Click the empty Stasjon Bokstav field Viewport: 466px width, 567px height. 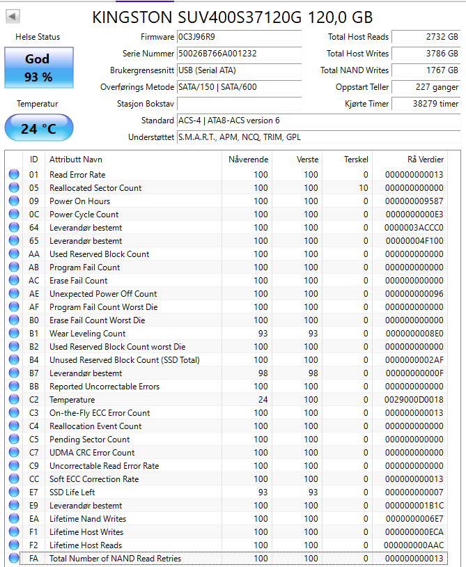[x=239, y=104]
